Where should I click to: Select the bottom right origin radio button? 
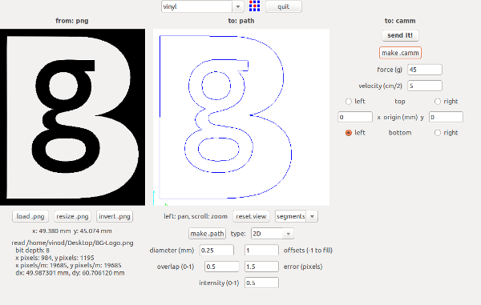click(438, 133)
